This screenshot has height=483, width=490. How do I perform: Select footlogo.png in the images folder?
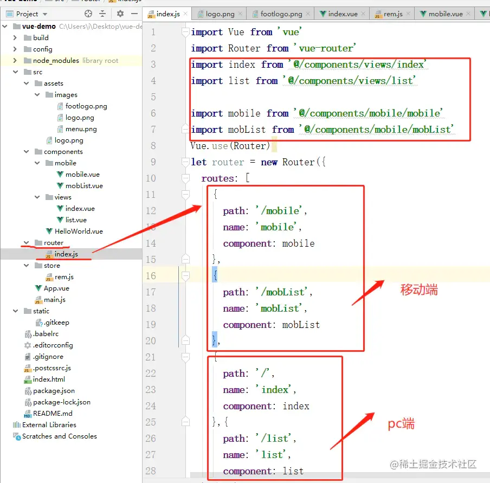pyautogui.click(x=82, y=106)
